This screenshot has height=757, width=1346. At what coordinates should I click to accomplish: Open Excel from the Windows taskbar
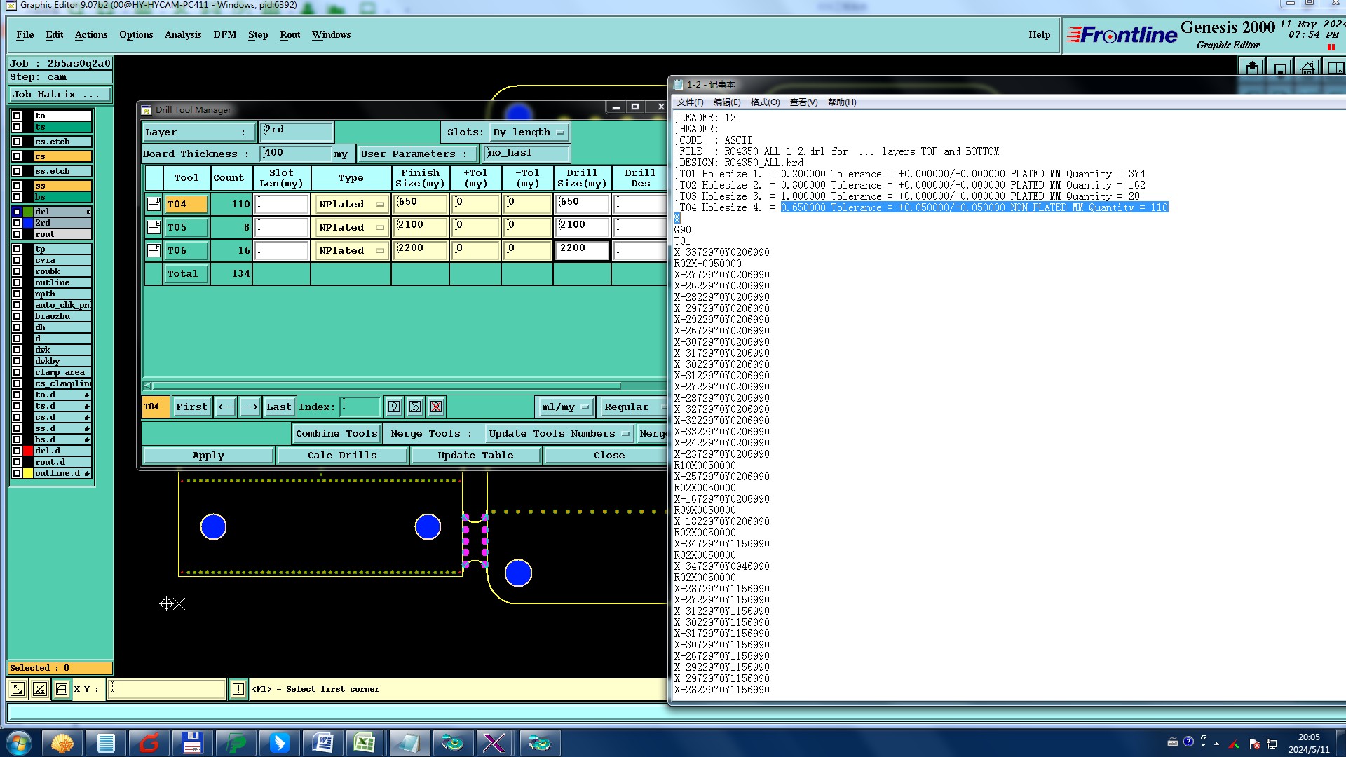pos(364,743)
